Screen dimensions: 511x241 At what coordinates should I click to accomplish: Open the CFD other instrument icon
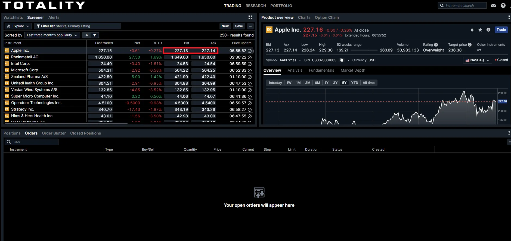(479, 50)
